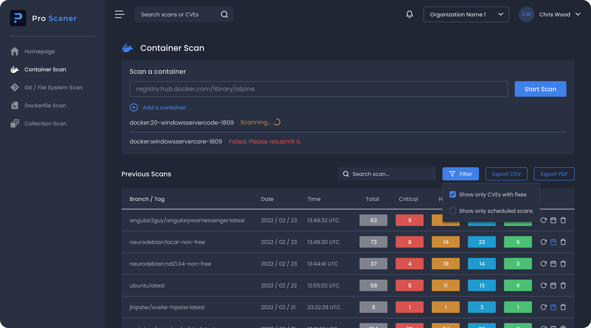This screenshot has height=328, width=591.
Task: Expand the Chris Wood user menu
Action: click(560, 14)
